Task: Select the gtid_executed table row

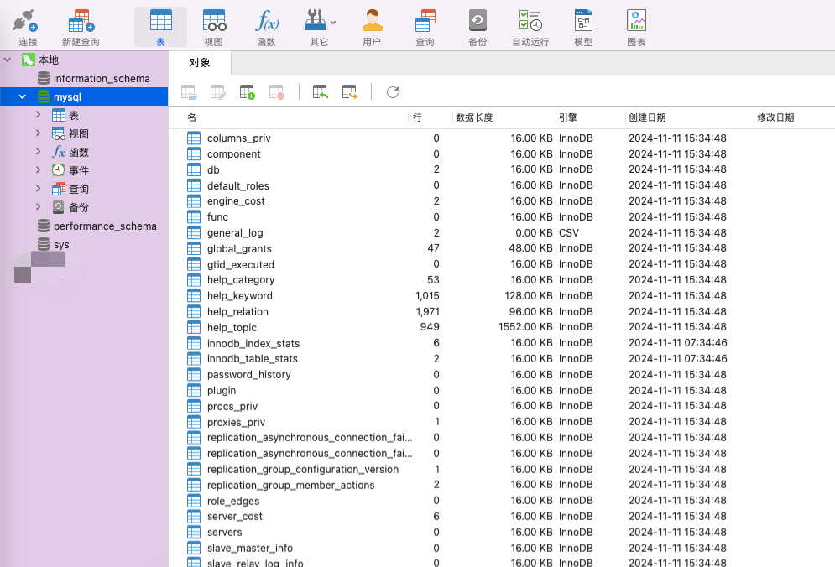Action: click(x=502, y=264)
